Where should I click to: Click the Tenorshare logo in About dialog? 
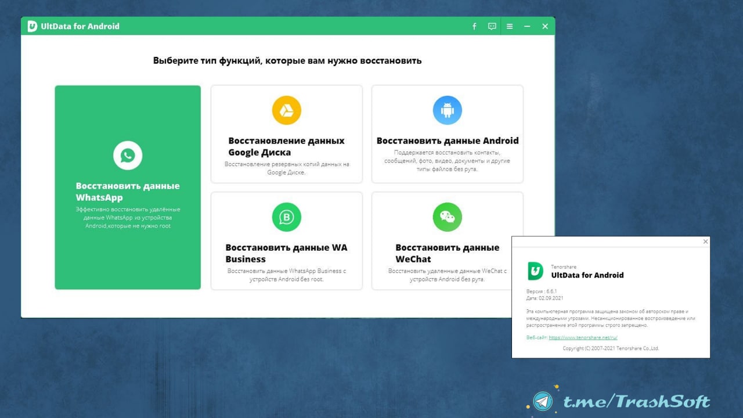point(535,271)
